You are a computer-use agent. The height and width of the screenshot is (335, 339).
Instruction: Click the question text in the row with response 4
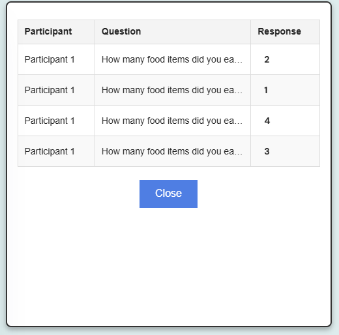(172, 121)
